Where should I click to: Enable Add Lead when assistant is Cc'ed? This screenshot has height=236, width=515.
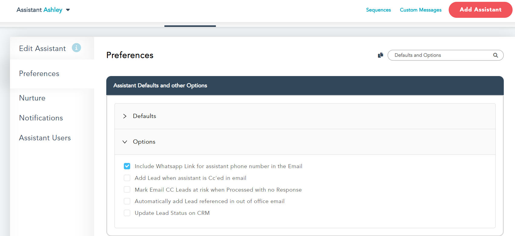pyautogui.click(x=127, y=178)
